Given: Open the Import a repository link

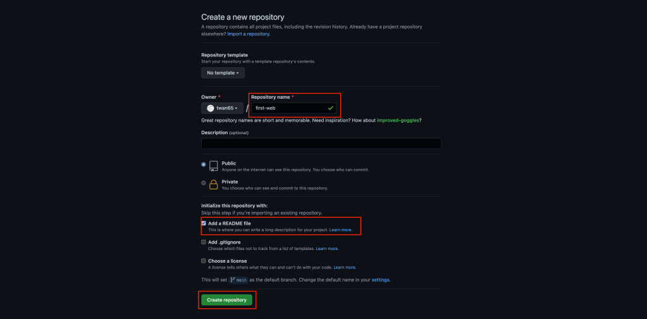Looking at the screenshot, I should 249,34.
